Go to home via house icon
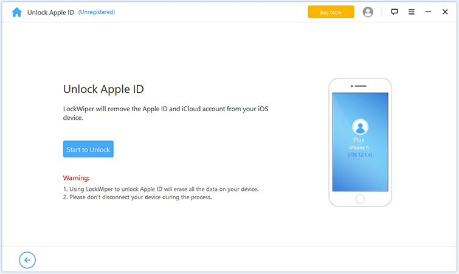This screenshot has width=459, height=274. pos(16,12)
